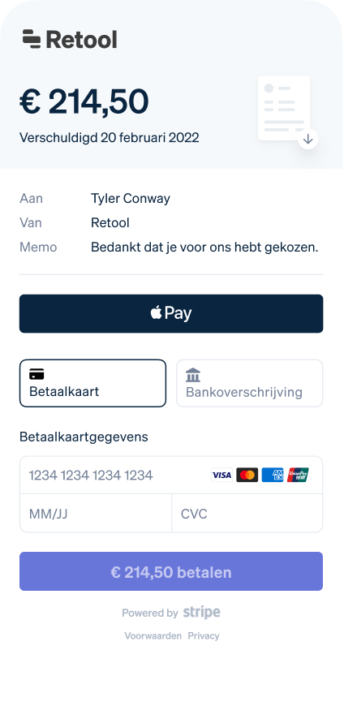344x706 pixels.
Task: Focus the card number input field
Action: [171, 475]
